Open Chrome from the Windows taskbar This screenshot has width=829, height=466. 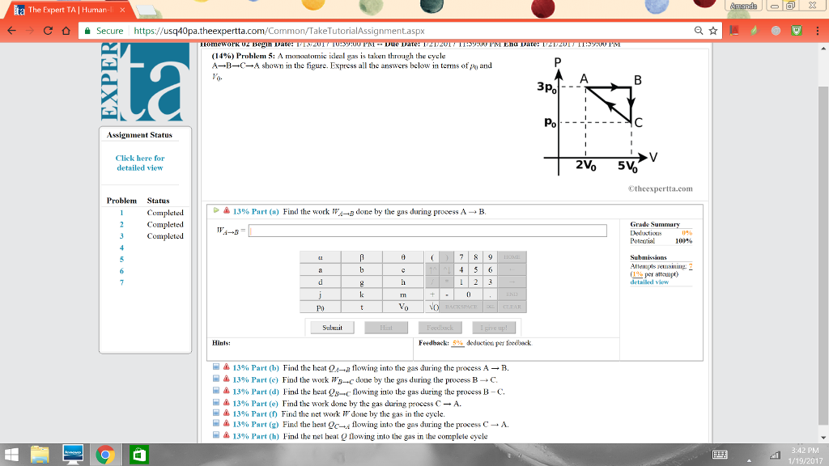(103, 455)
